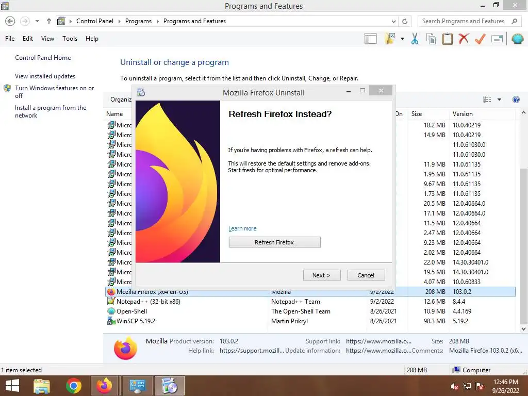
Task: Click the Properties toolbar icon
Action: [497, 39]
